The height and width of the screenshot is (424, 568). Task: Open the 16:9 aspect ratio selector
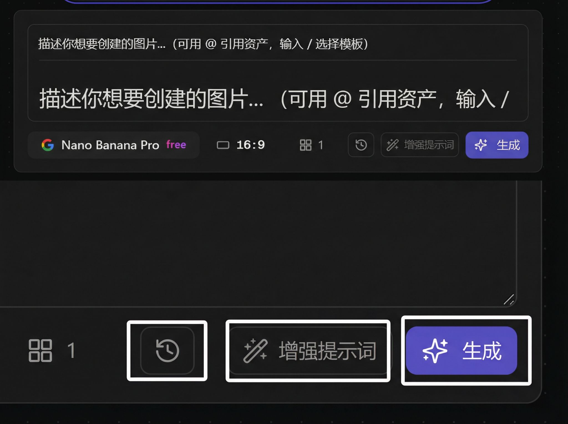(x=241, y=145)
